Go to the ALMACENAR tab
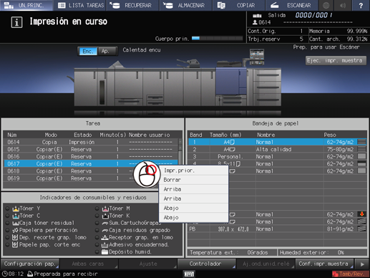The height and width of the screenshot is (278, 370). [185, 5]
